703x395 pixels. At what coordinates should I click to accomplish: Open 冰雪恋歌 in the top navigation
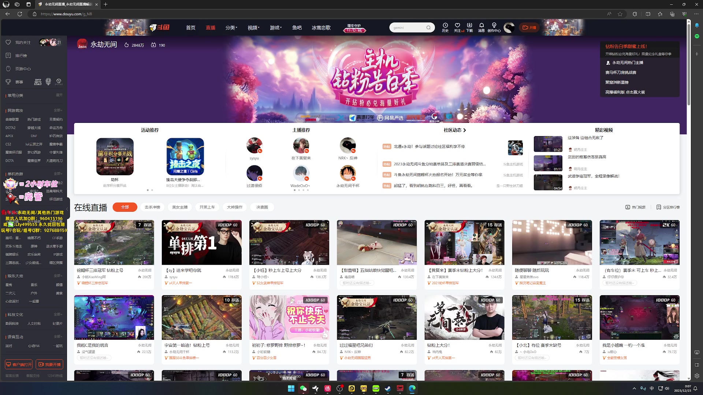pos(321,28)
